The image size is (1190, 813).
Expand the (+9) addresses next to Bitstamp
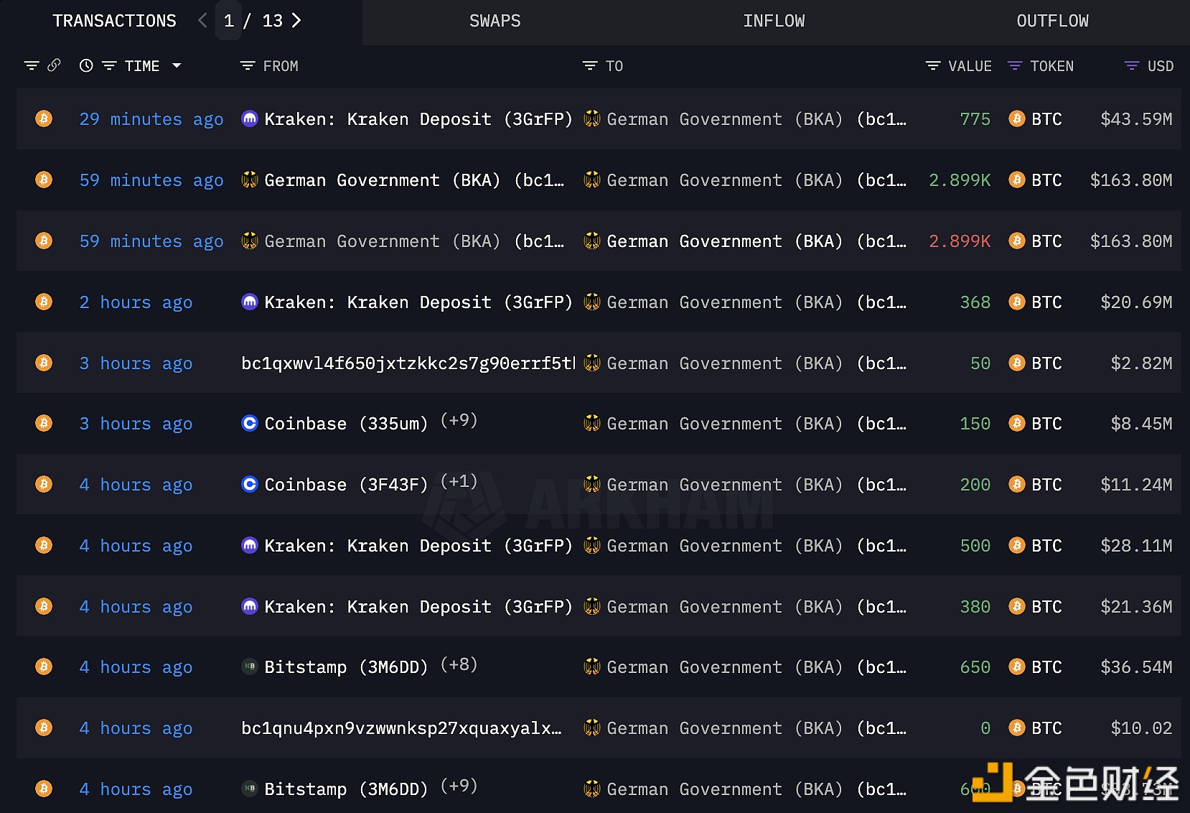(459, 786)
